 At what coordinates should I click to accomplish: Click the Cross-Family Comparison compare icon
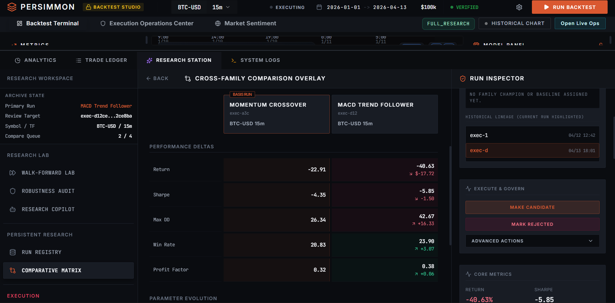(188, 78)
